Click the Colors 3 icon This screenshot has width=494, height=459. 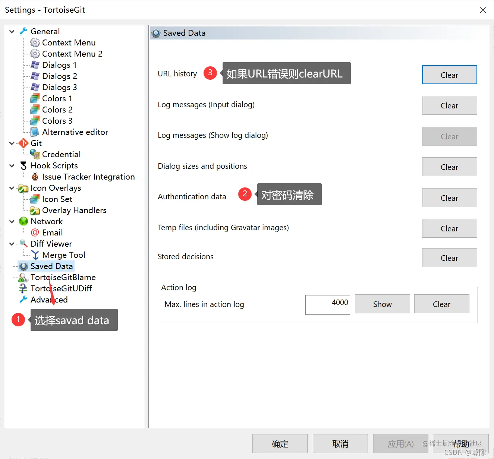click(x=35, y=121)
